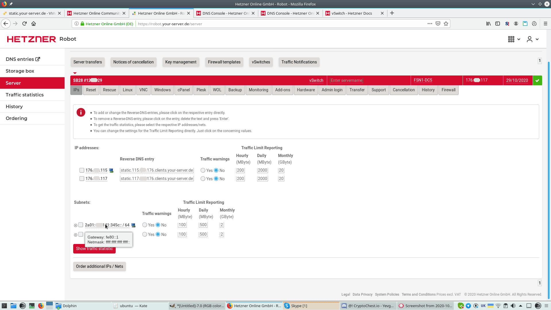Image resolution: width=551 pixels, height=310 pixels.
Task: Open the user account menu icon
Action: 529,39
